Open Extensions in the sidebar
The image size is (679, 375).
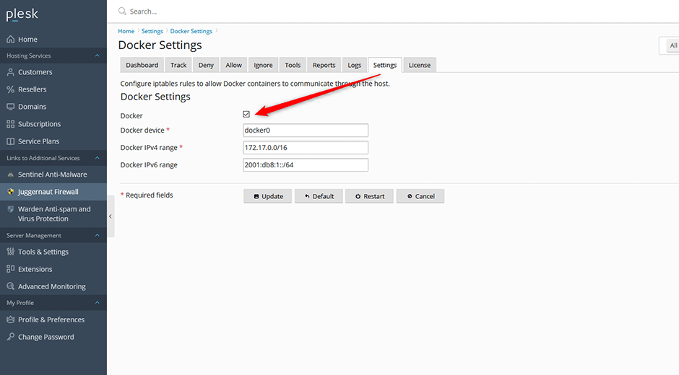click(53, 269)
